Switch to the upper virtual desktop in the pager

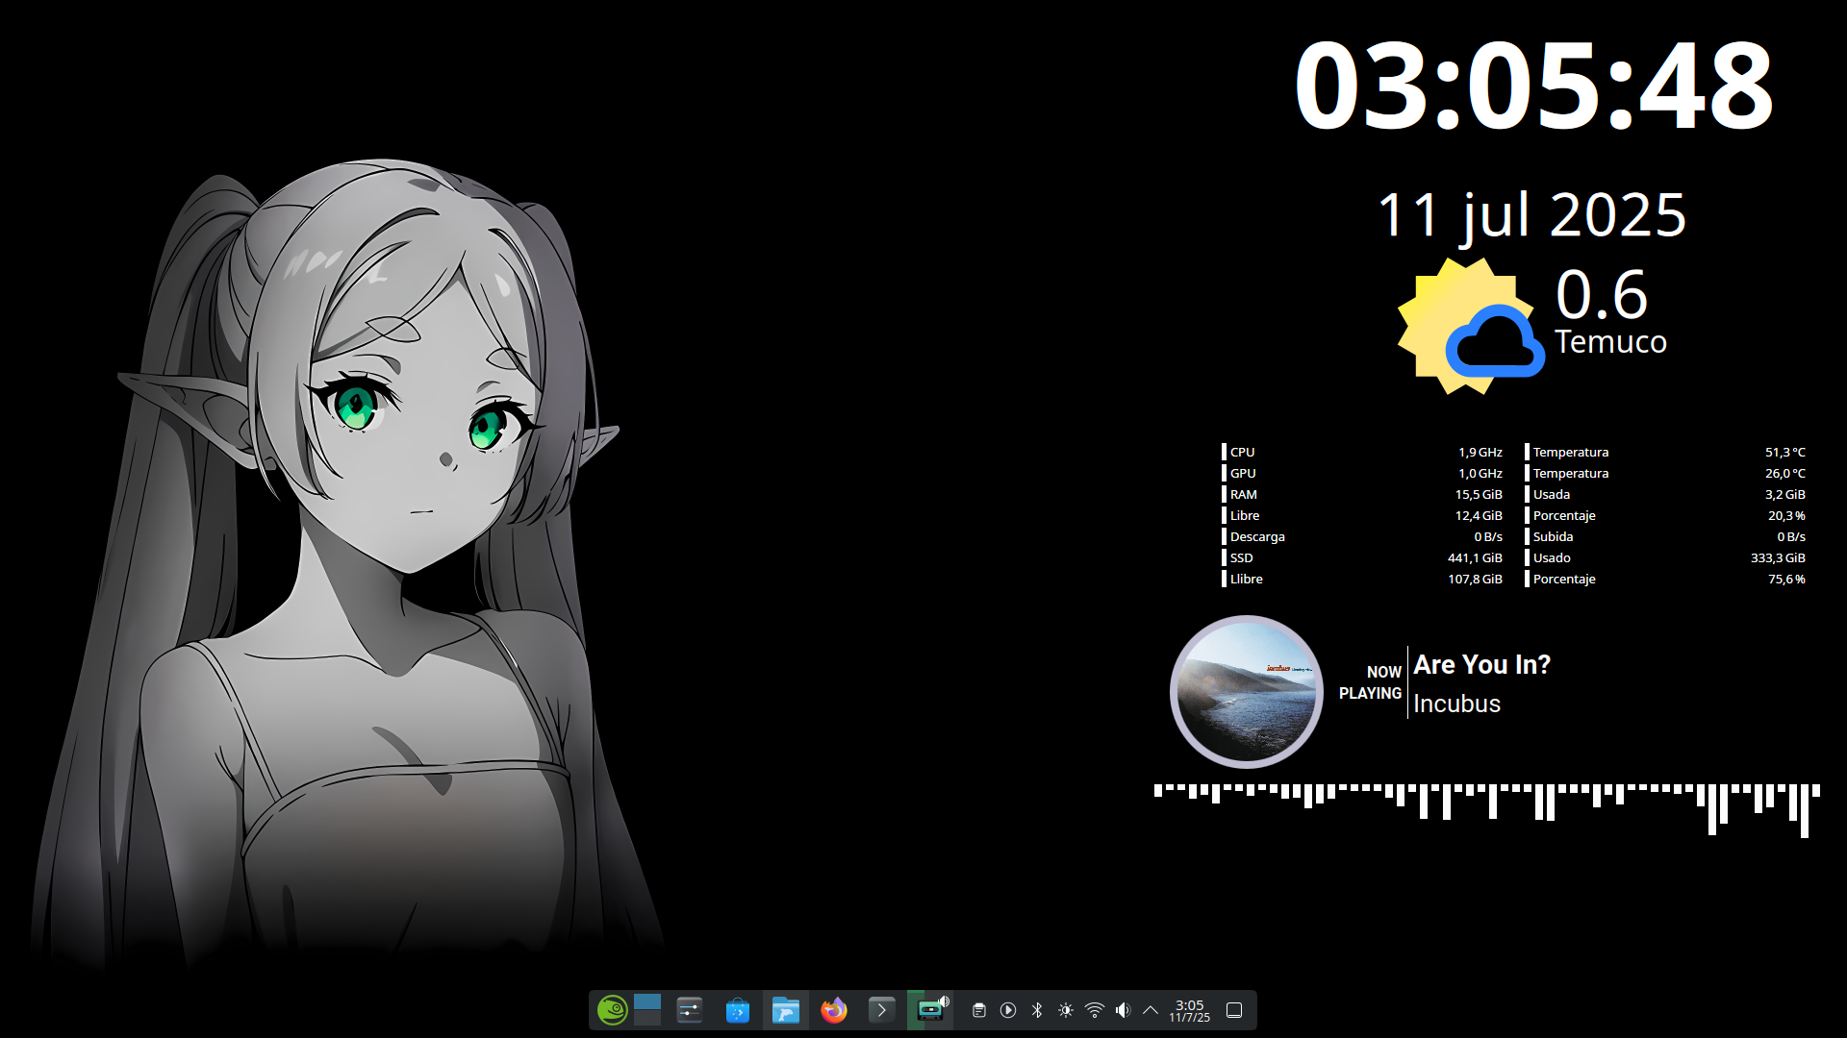point(647,1002)
